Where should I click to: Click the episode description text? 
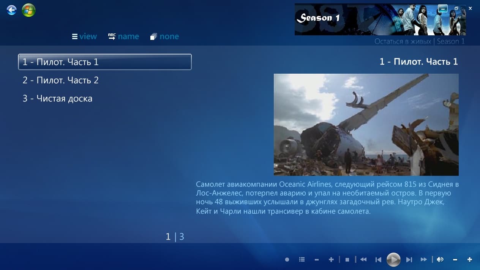click(x=328, y=197)
